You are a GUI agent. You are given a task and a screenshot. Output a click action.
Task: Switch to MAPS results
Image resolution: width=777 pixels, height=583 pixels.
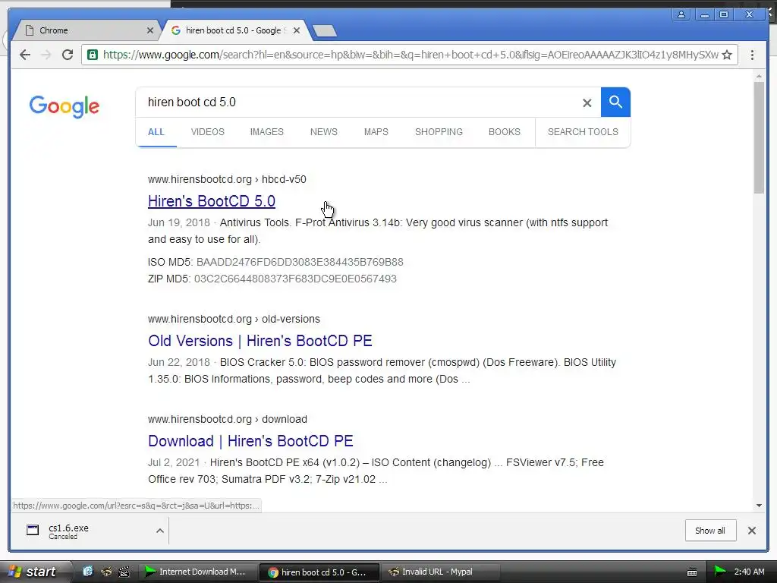click(x=376, y=132)
